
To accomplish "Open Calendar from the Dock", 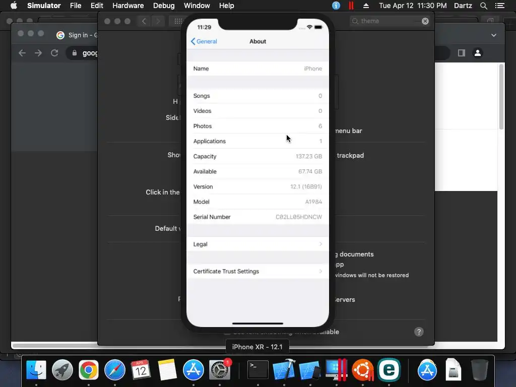I will click(x=141, y=369).
